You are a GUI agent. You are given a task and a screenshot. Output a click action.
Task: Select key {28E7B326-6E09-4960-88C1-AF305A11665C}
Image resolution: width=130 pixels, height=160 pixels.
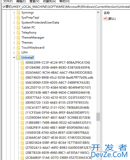point(57,152)
